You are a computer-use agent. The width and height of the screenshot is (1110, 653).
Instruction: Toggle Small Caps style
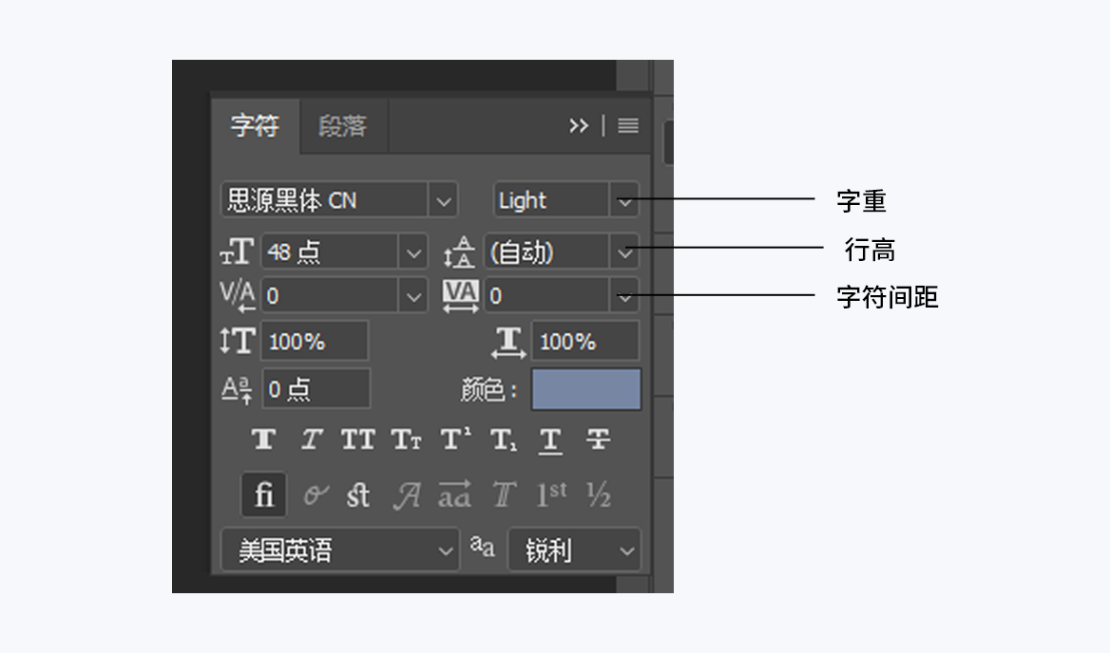tap(407, 439)
